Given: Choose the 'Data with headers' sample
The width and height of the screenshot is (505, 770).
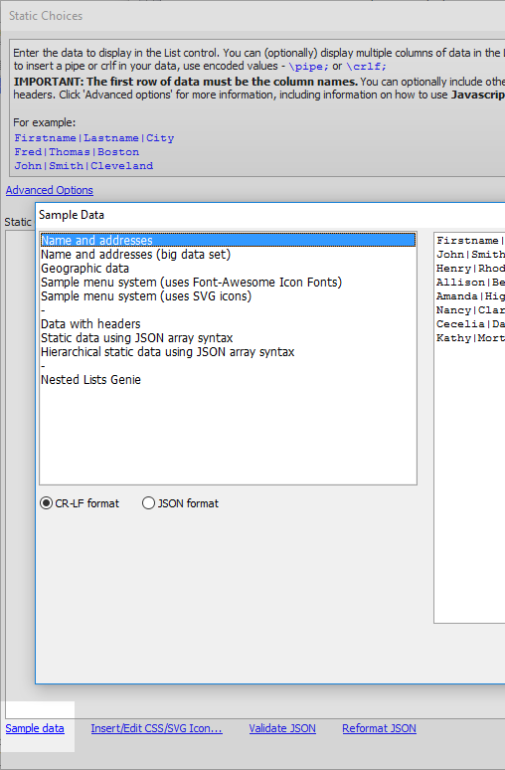Looking at the screenshot, I should click(228, 324).
